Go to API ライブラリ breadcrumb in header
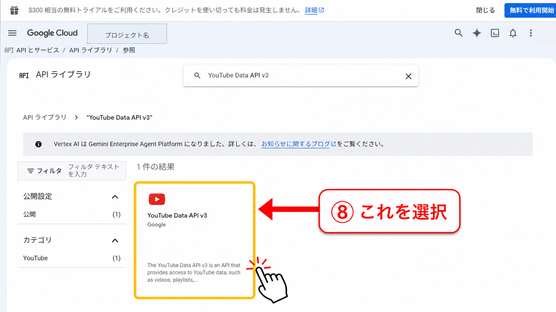The image size is (556, 312). click(x=90, y=50)
